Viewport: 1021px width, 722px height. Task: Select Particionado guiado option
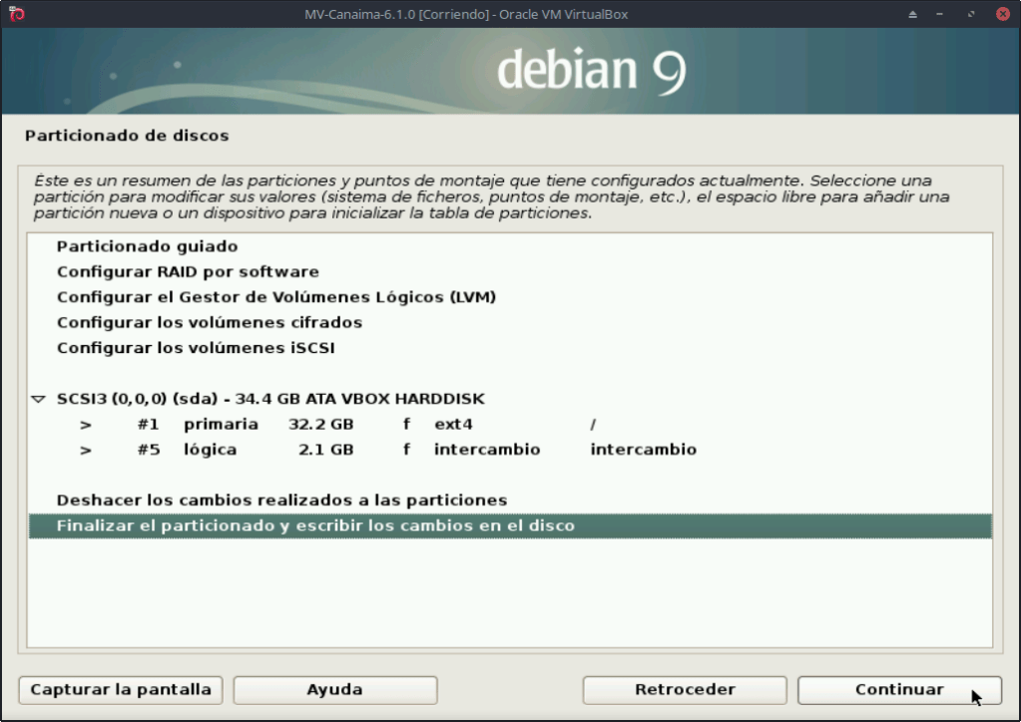pyautogui.click(x=147, y=246)
